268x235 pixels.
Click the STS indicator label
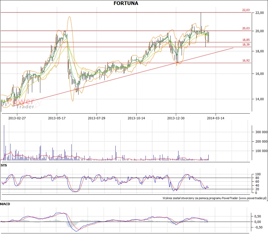[x=4, y=165]
